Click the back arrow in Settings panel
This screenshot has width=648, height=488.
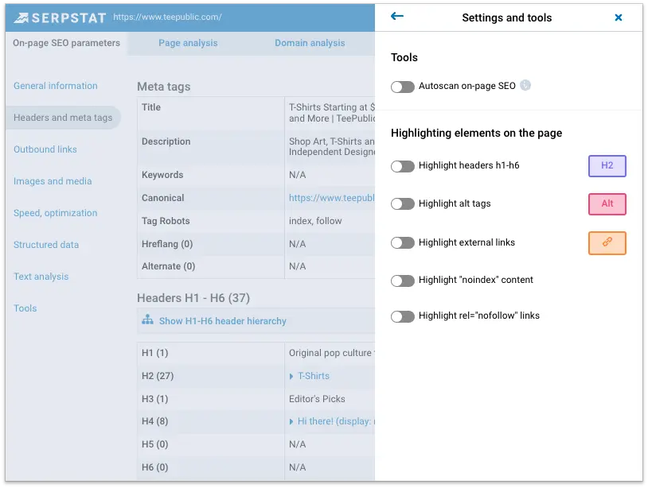click(397, 17)
